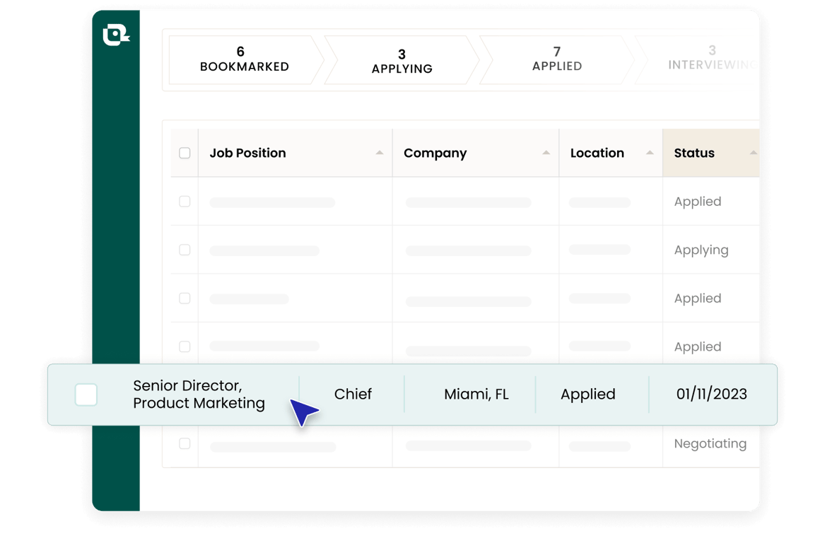Click the Status column header label
The height and width of the screenshot is (543, 825).
[x=694, y=153]
